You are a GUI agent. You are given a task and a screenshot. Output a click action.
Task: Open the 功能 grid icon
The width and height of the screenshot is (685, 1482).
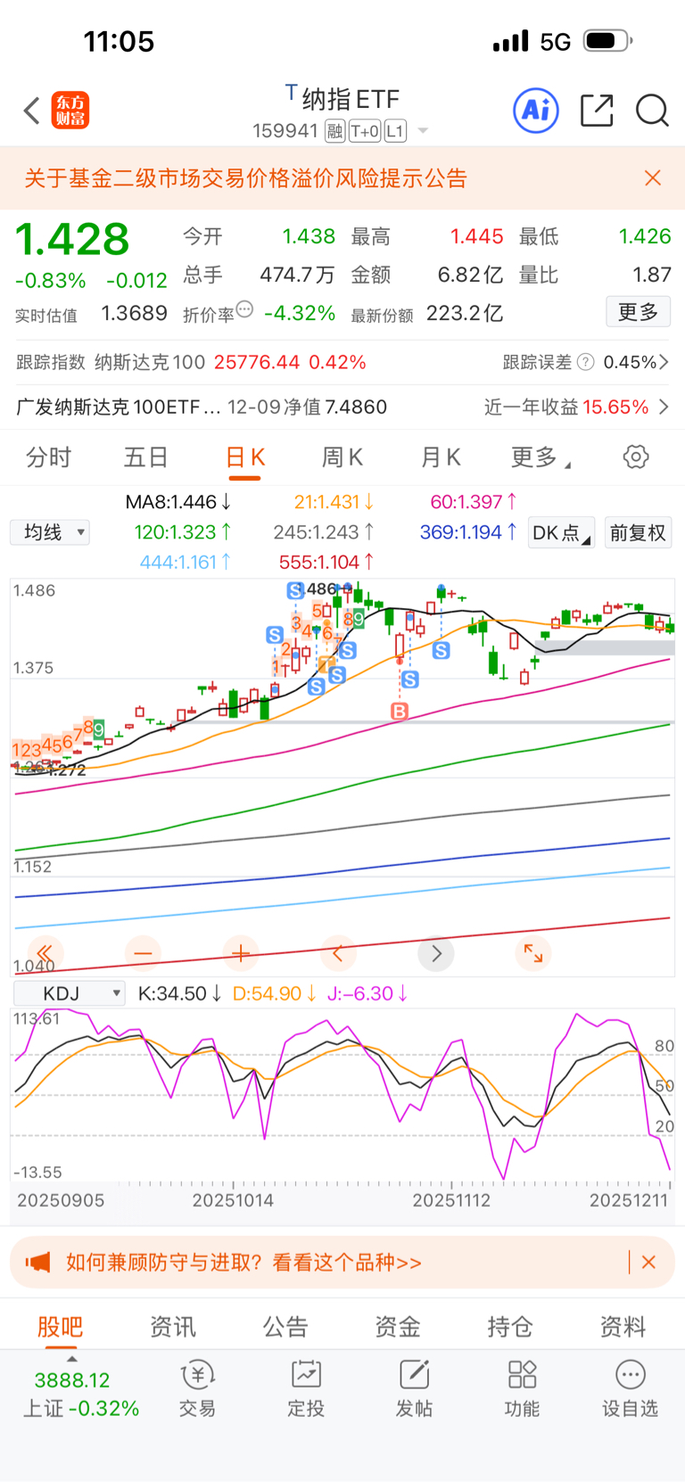click(522, 1375)
